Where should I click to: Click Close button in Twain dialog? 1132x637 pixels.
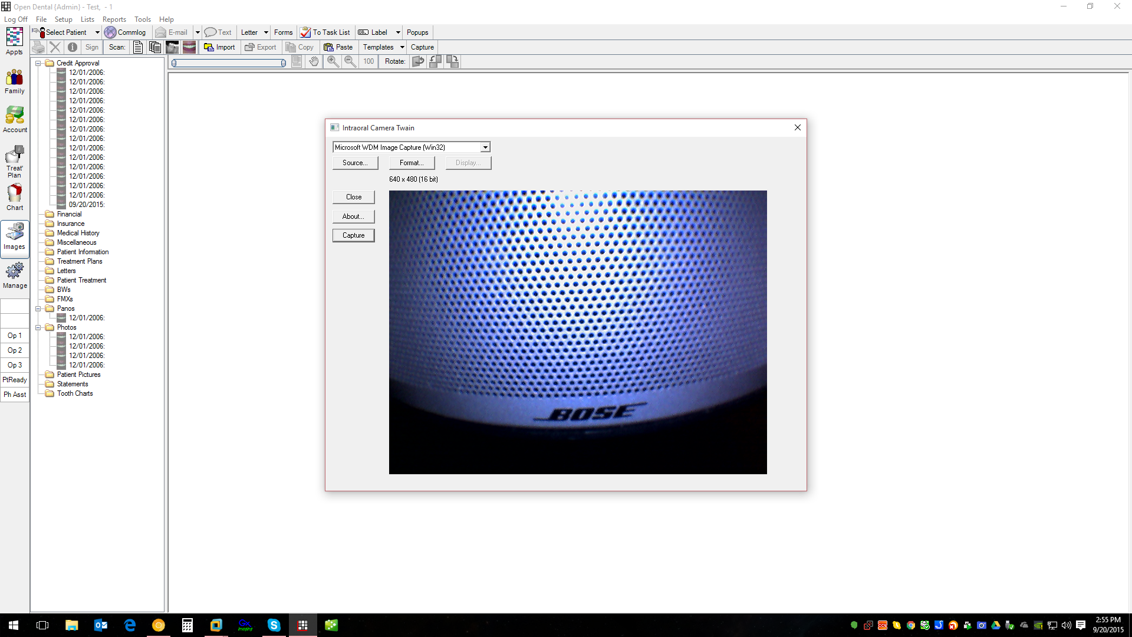354,197
